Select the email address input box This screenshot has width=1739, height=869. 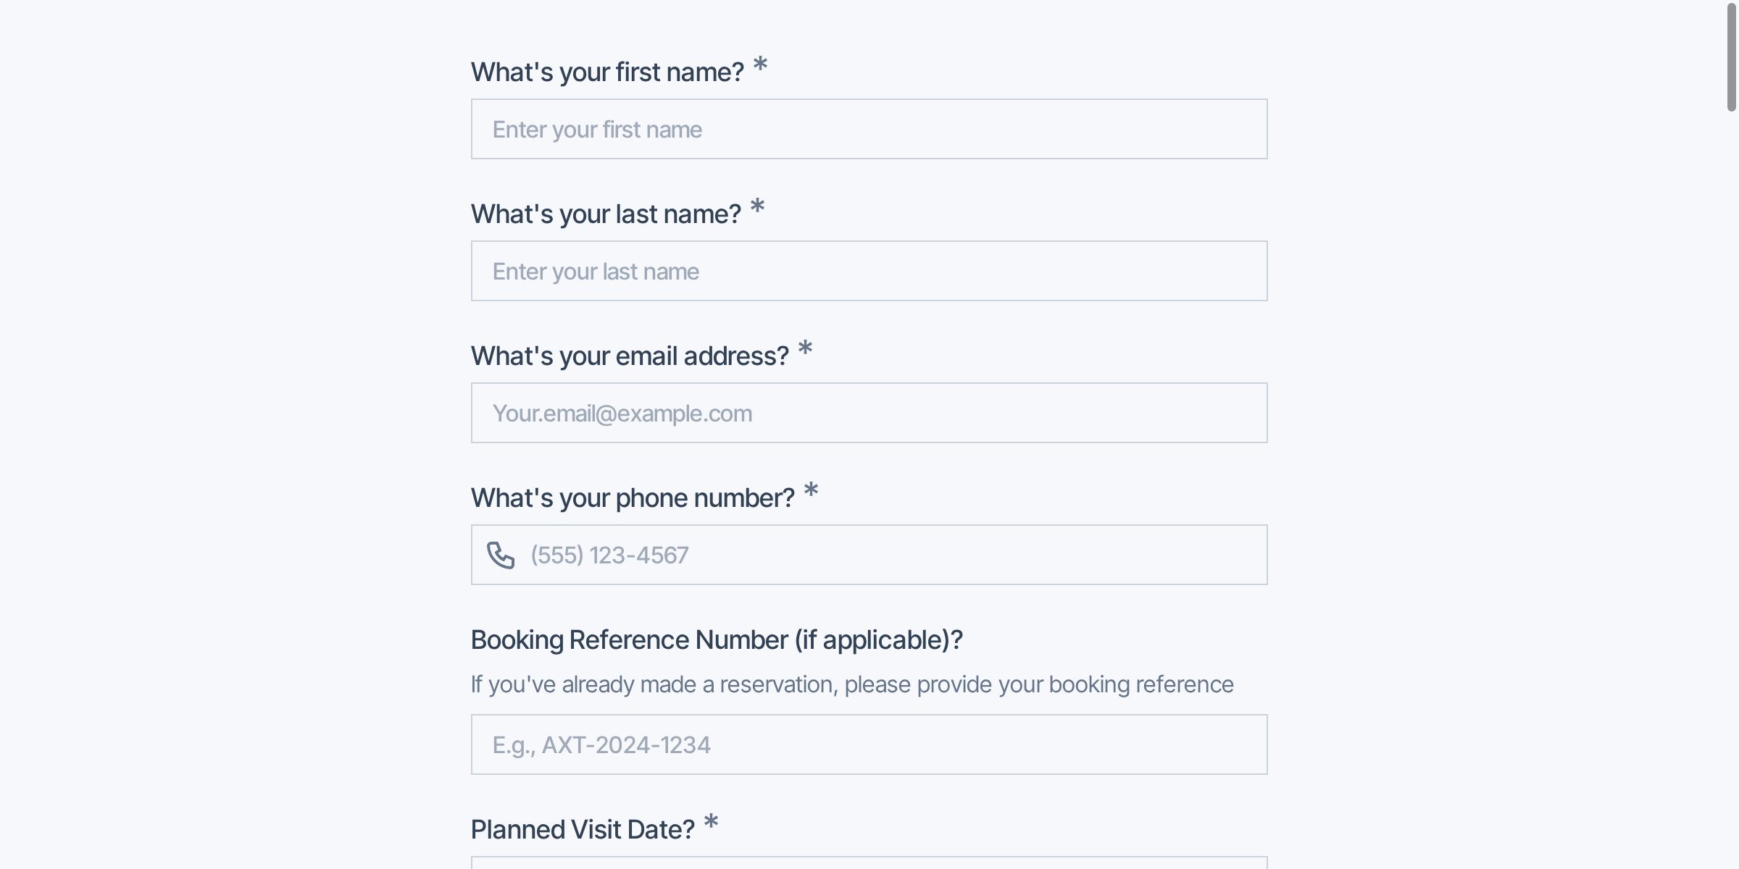(x=869, y=413)
